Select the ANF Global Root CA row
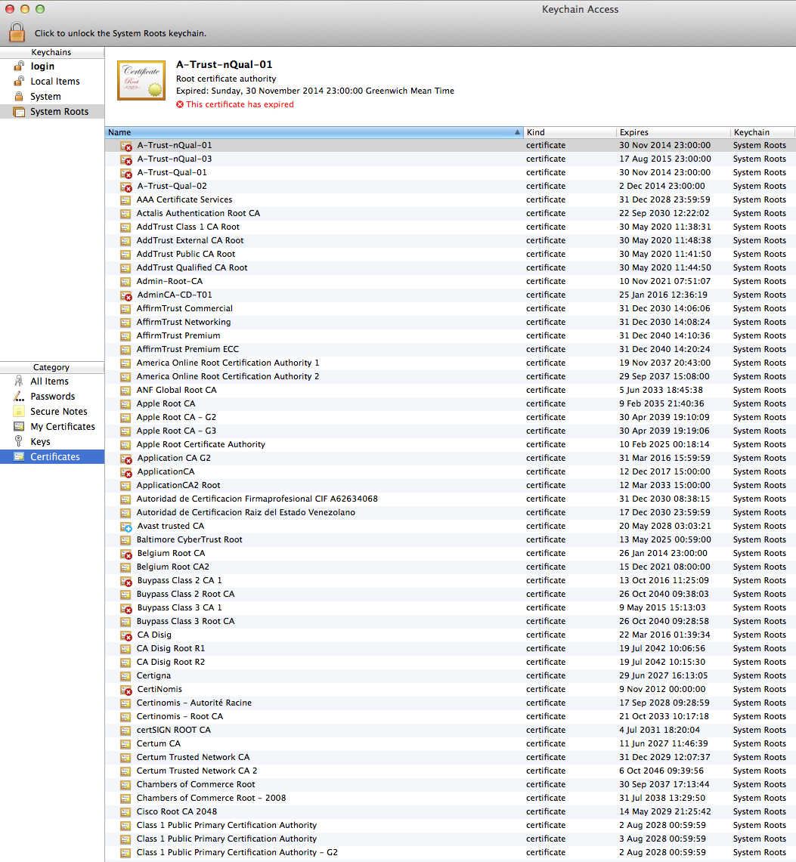 [x=450, y=390]
